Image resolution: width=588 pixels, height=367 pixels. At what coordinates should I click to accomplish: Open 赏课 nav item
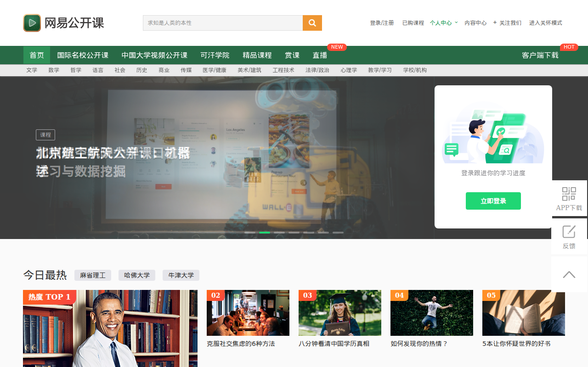point(292,55)
